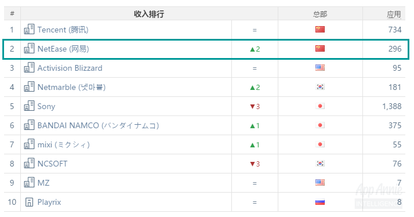This screenshot has height=217, width=414.
Task: Click the building icon beside Activision Blizzard
Action: point(29,68)
